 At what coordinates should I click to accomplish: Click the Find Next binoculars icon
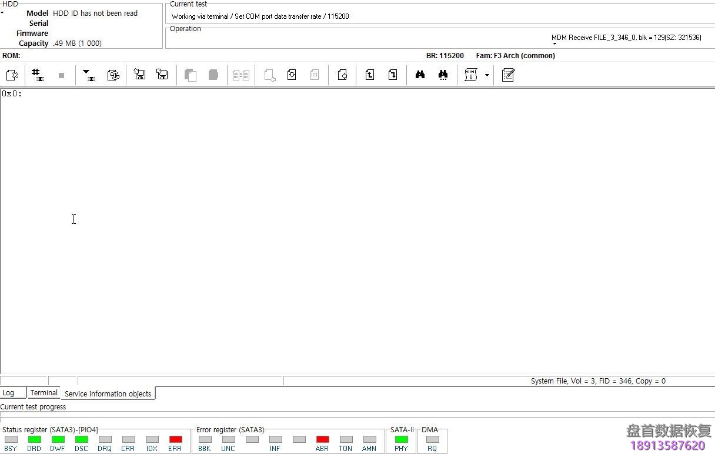(x=443, y=75)
